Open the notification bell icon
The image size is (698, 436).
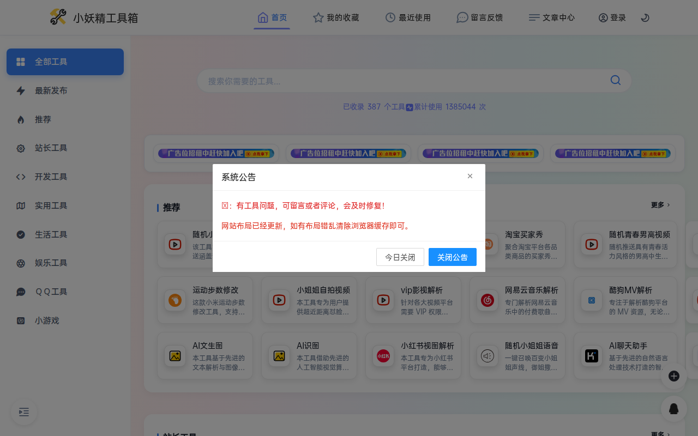(673, 408)
